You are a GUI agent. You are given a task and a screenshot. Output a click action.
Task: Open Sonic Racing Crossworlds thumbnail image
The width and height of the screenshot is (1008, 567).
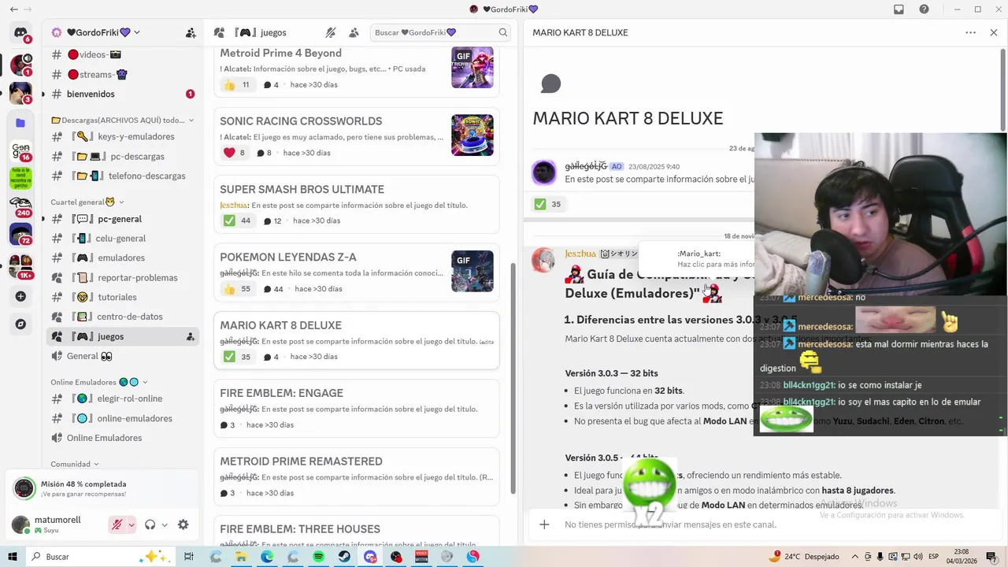click(x=472, y=135)
